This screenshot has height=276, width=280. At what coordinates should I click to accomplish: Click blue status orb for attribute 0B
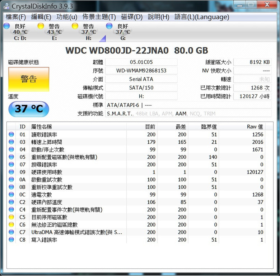[x=11, y=187]
